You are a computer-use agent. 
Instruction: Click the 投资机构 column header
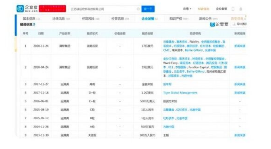click(195, 33)
